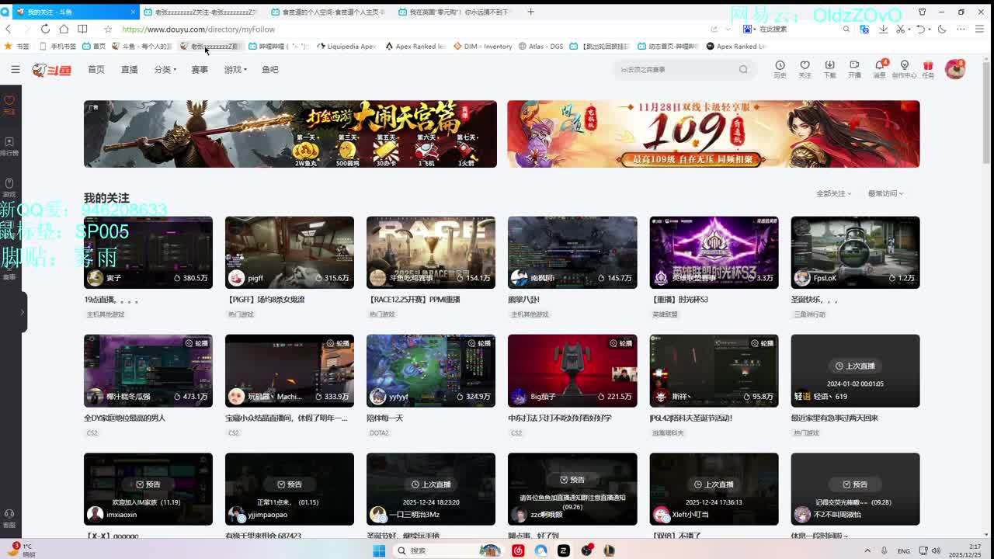
Task: Open the 历史 history icon in header
Action: click(x=780, y=69)
